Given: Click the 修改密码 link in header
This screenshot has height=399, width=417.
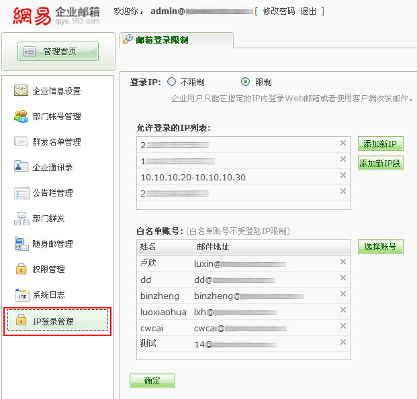Looking at the screenshot, I should 278,11.
